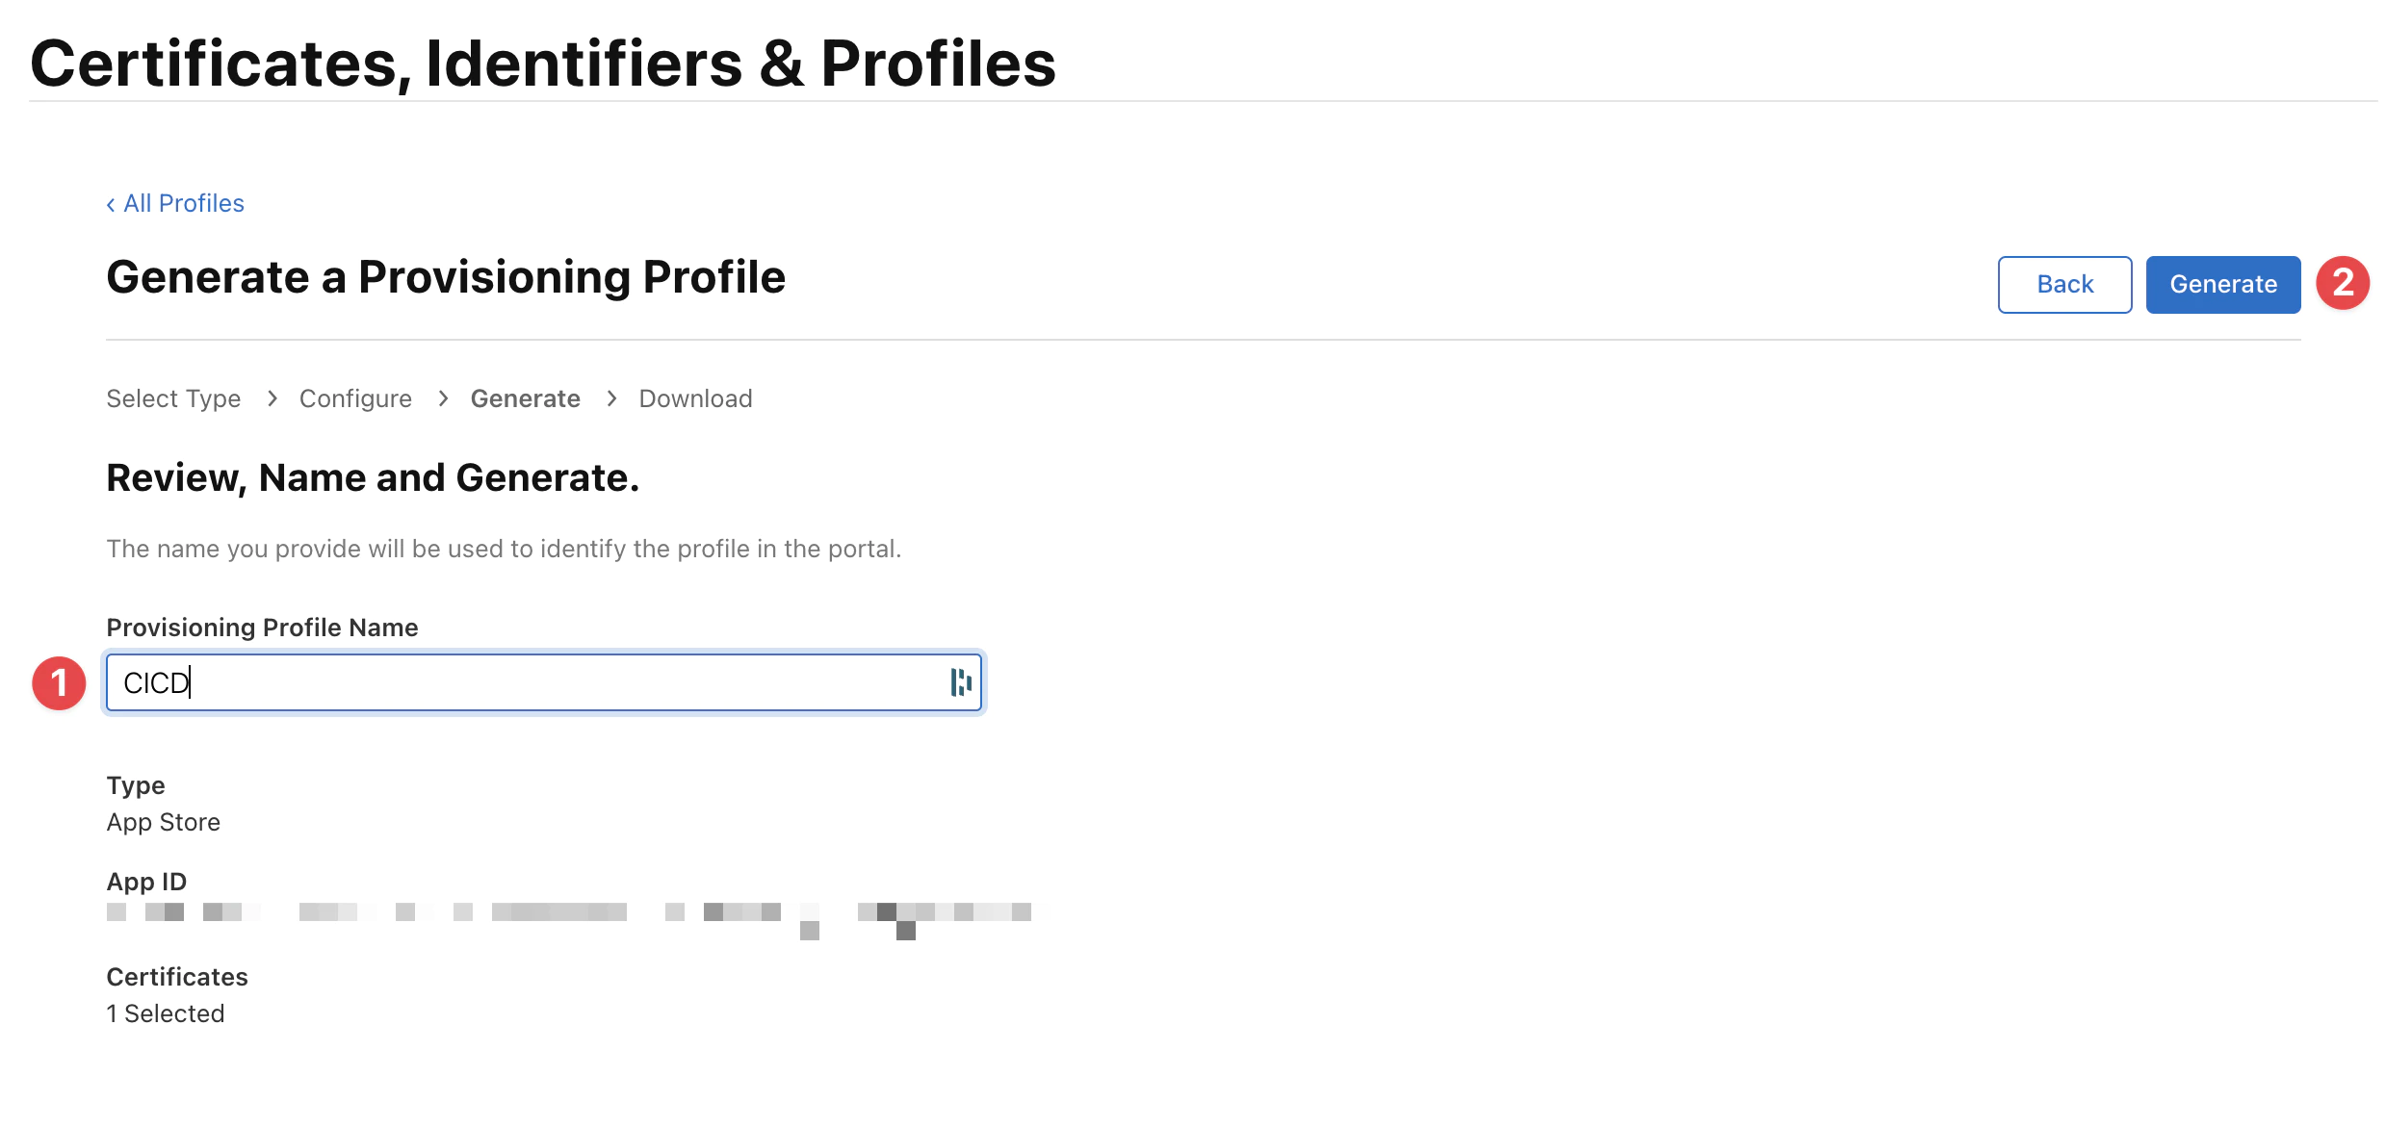The width and height of the screenshot is (2386, 1128).
Task: Click the Back button to return
Action: 2065,283
